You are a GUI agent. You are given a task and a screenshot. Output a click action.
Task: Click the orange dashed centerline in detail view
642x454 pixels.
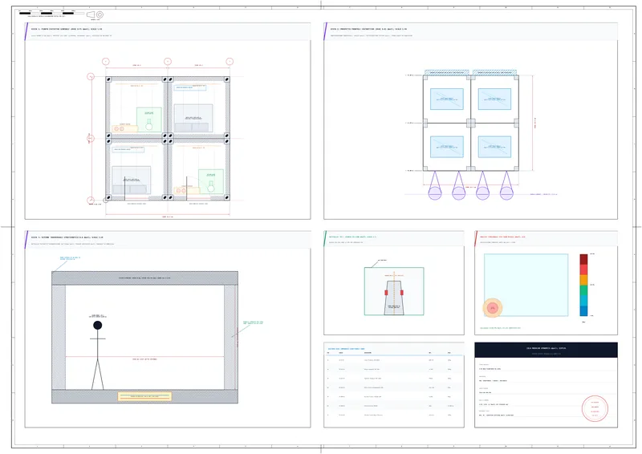(x=394, y=293)
